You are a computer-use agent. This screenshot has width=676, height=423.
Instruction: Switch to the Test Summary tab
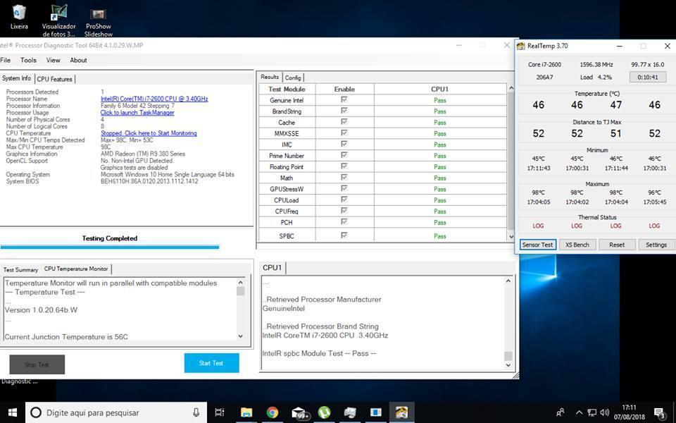tap(20, 270)
